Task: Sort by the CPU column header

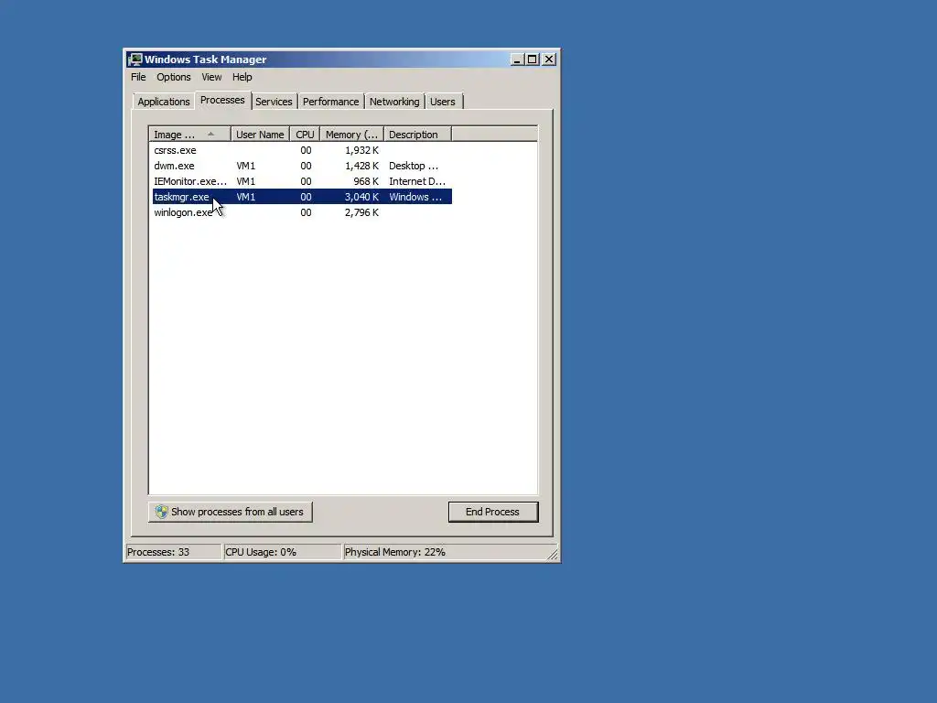Action: click(305, 135)
